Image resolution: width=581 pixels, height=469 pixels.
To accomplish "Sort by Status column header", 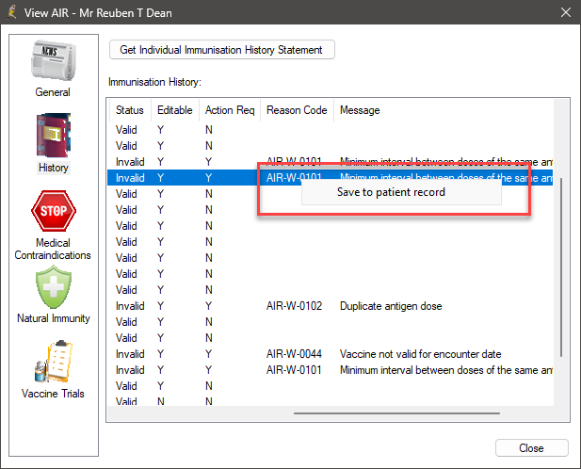I will pos(129,110).
